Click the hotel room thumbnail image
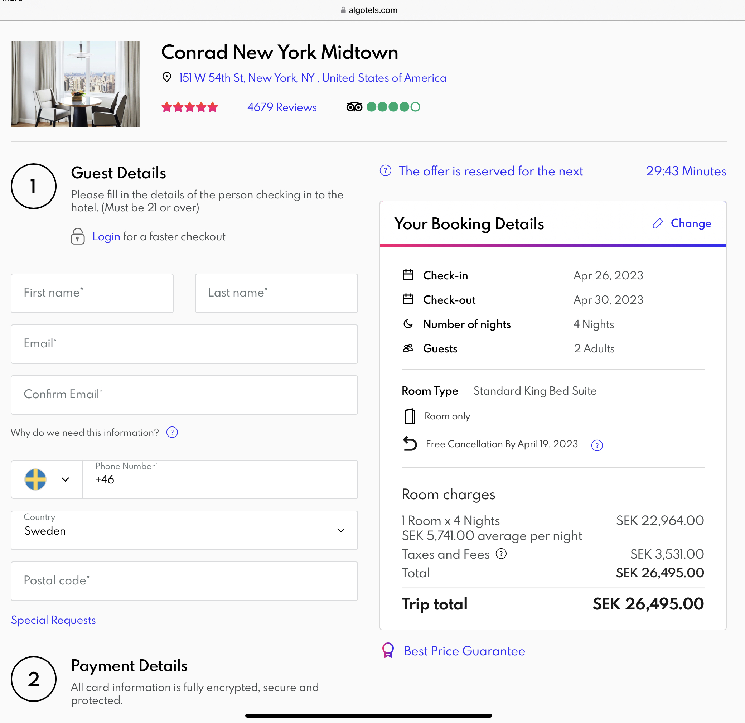745x723 pixels. click(x=75, y=84)
